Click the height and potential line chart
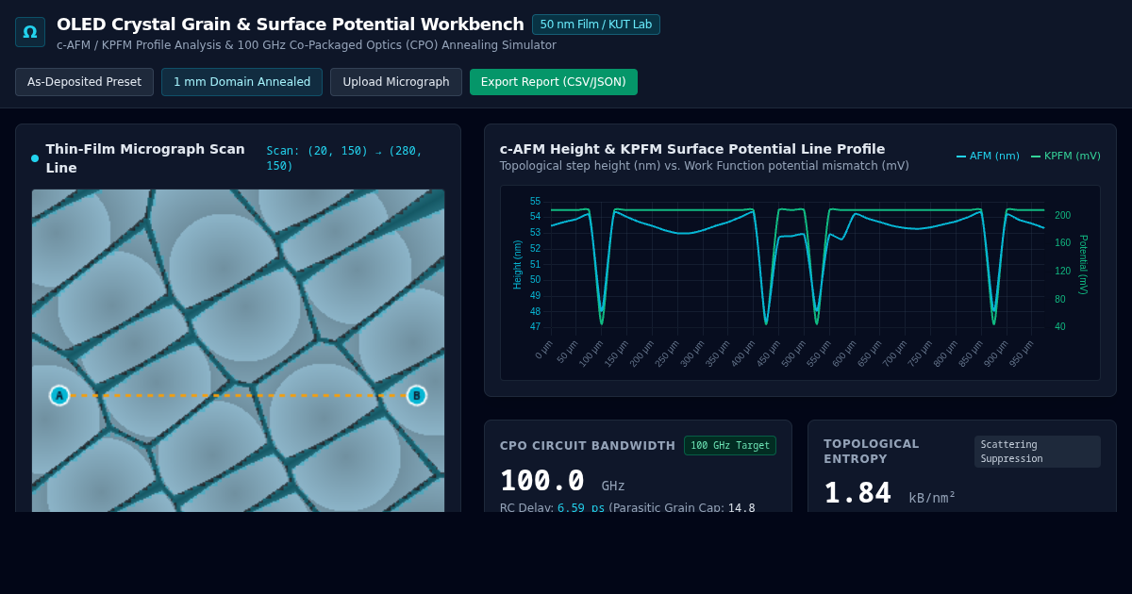This screenshot has height=594, width=1132. click(800, 283)
